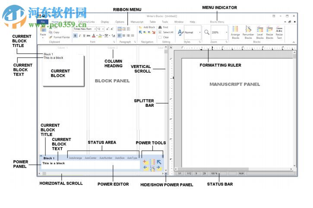Click the font color A button
This screenshot has width=313, height=208.
94,36
